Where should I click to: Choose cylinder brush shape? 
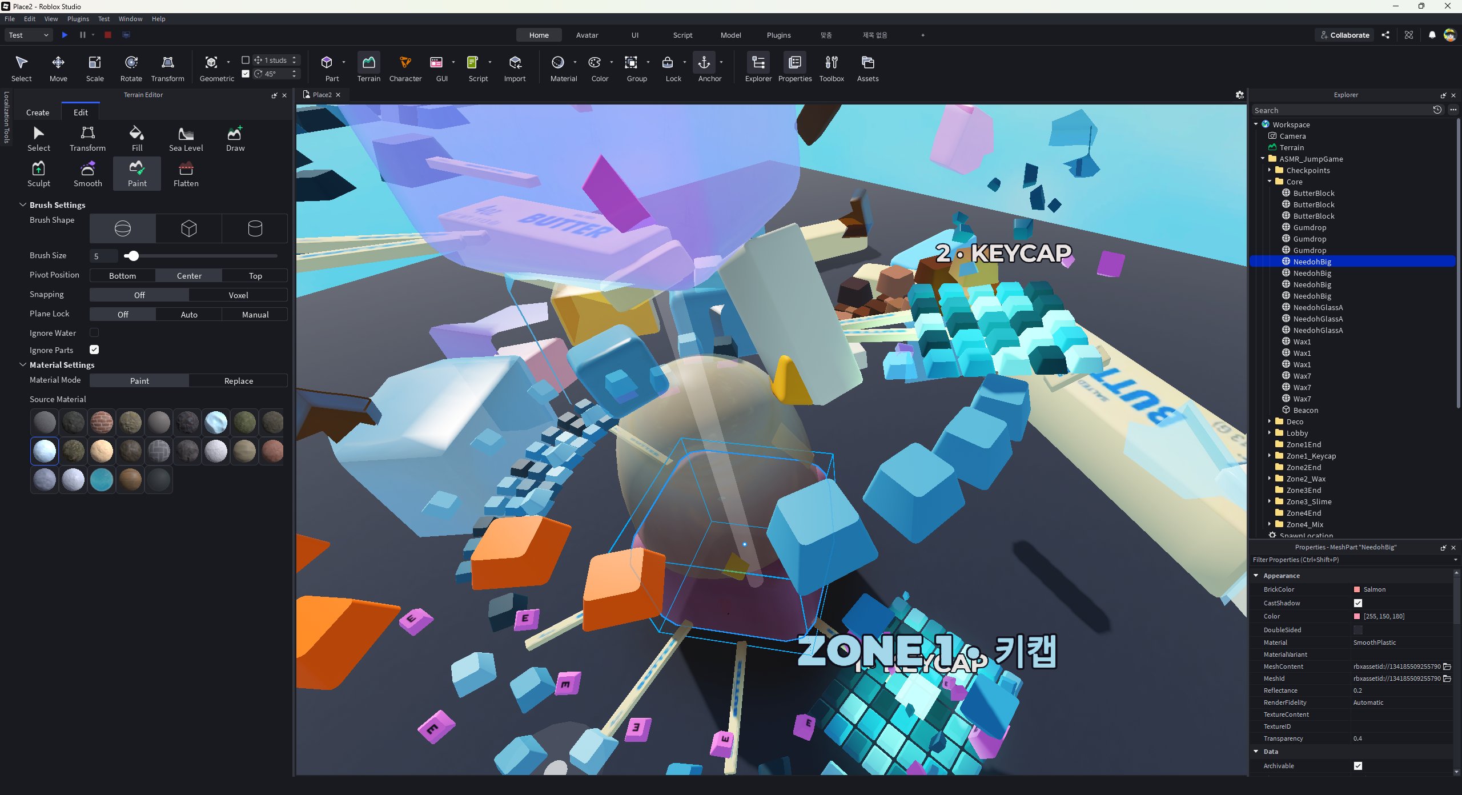tap(255, 228)
